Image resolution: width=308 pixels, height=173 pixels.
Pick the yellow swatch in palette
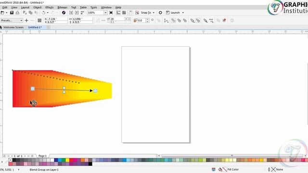(67, 160)
